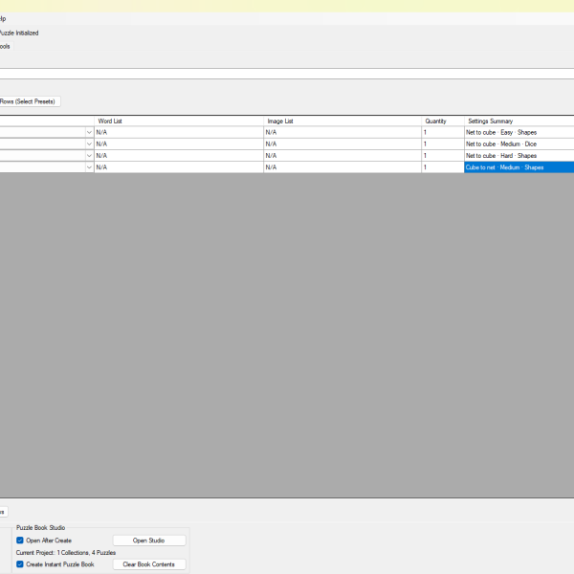This screenshot has width=574, height=574.
Task: Click Image List N/A in Hard Shapes row
Action: tap(342, 156)
